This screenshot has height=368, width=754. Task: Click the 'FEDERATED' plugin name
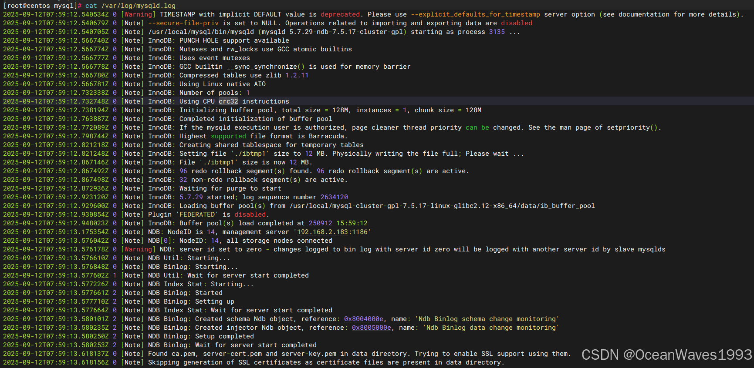tap(197, 214)
